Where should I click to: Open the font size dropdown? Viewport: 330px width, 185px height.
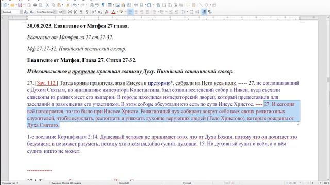64,12
